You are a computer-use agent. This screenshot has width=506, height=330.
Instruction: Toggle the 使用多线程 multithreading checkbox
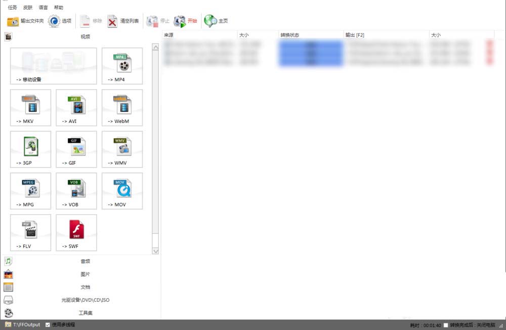pos(48,325)
